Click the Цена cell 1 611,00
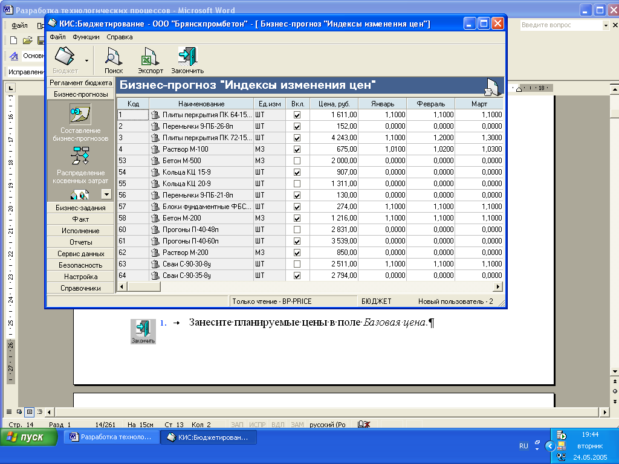The image size is (619, 464). click(x=334, y=115)
